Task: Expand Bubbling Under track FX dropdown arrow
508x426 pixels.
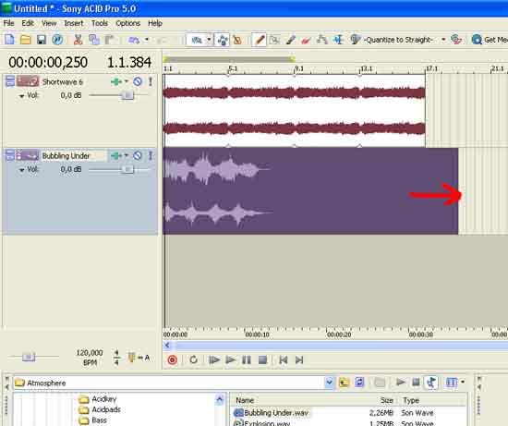Action: point(127,155)
